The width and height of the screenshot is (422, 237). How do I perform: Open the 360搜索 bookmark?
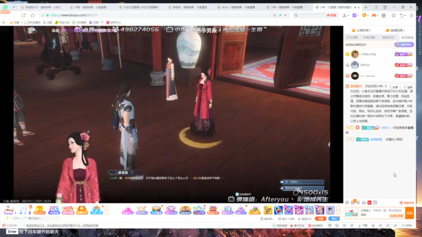point(79,23)
